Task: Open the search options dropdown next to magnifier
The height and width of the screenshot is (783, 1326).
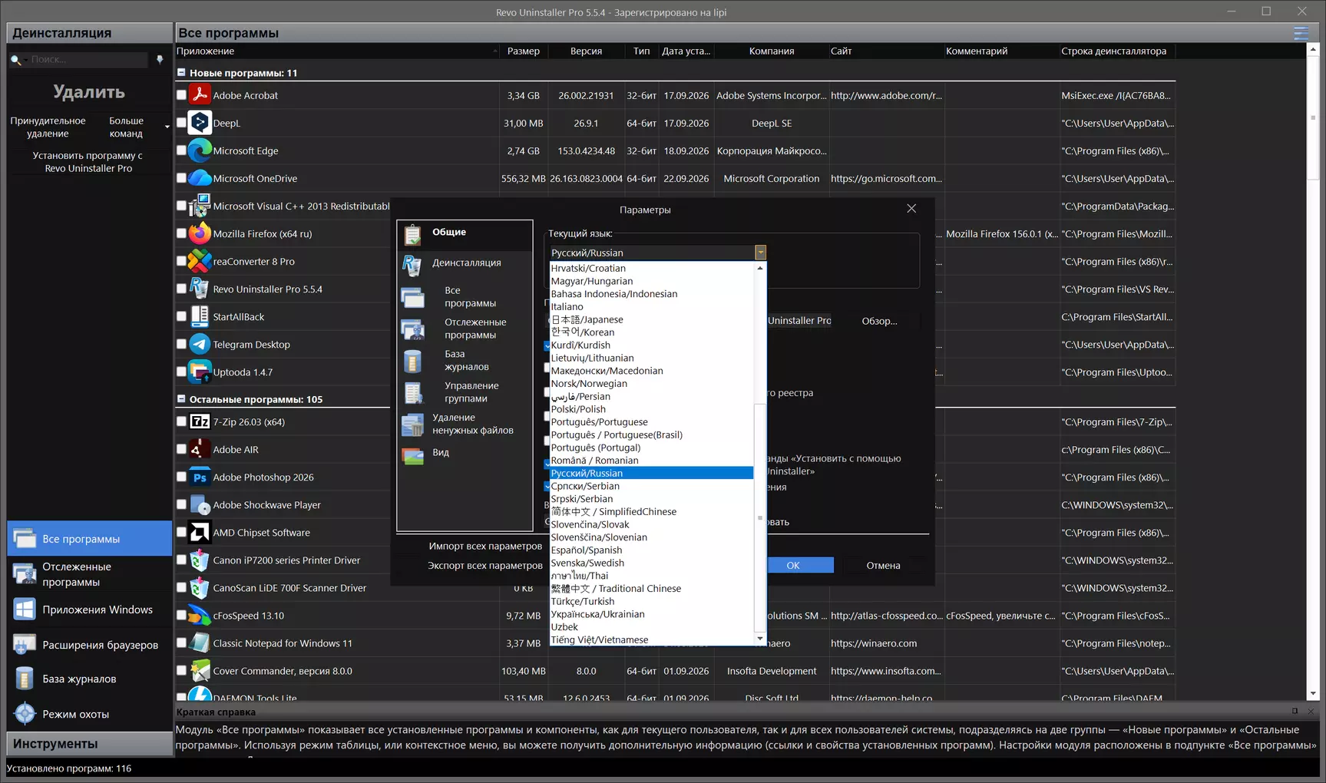Action: (x=25, y=60)
